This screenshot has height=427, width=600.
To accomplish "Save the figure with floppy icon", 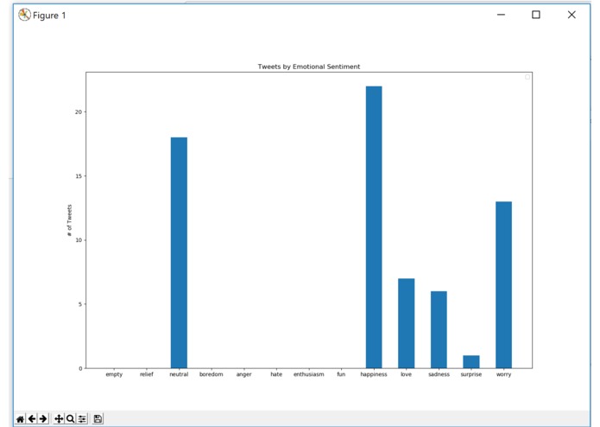I will (98, 419).
